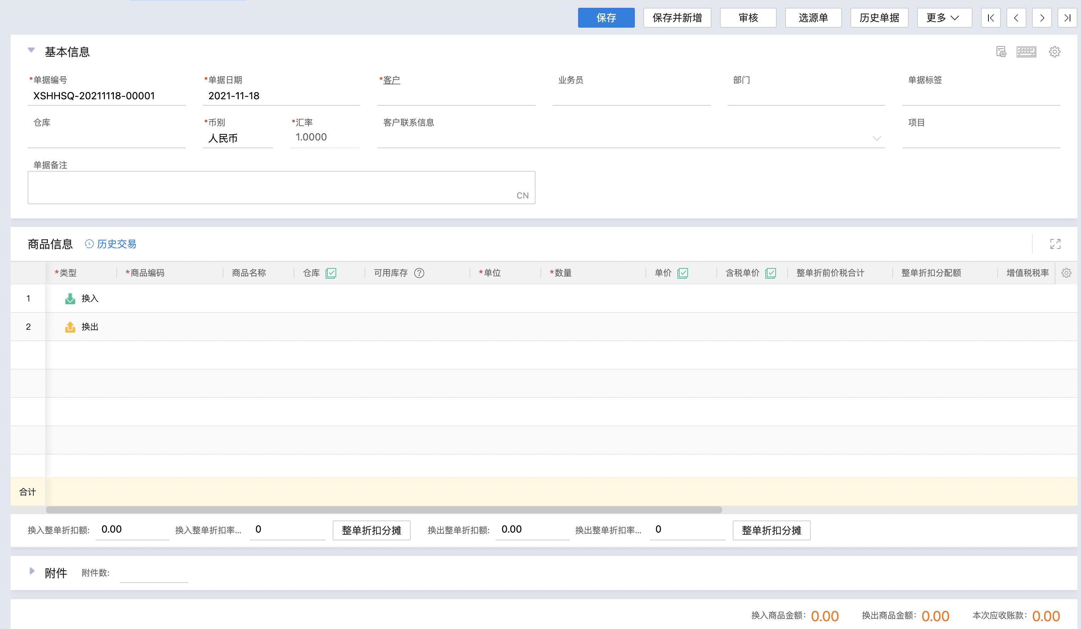Screen dimensions: 1081x629
Task: Click the 保存 button
Action: coord(606,18)
